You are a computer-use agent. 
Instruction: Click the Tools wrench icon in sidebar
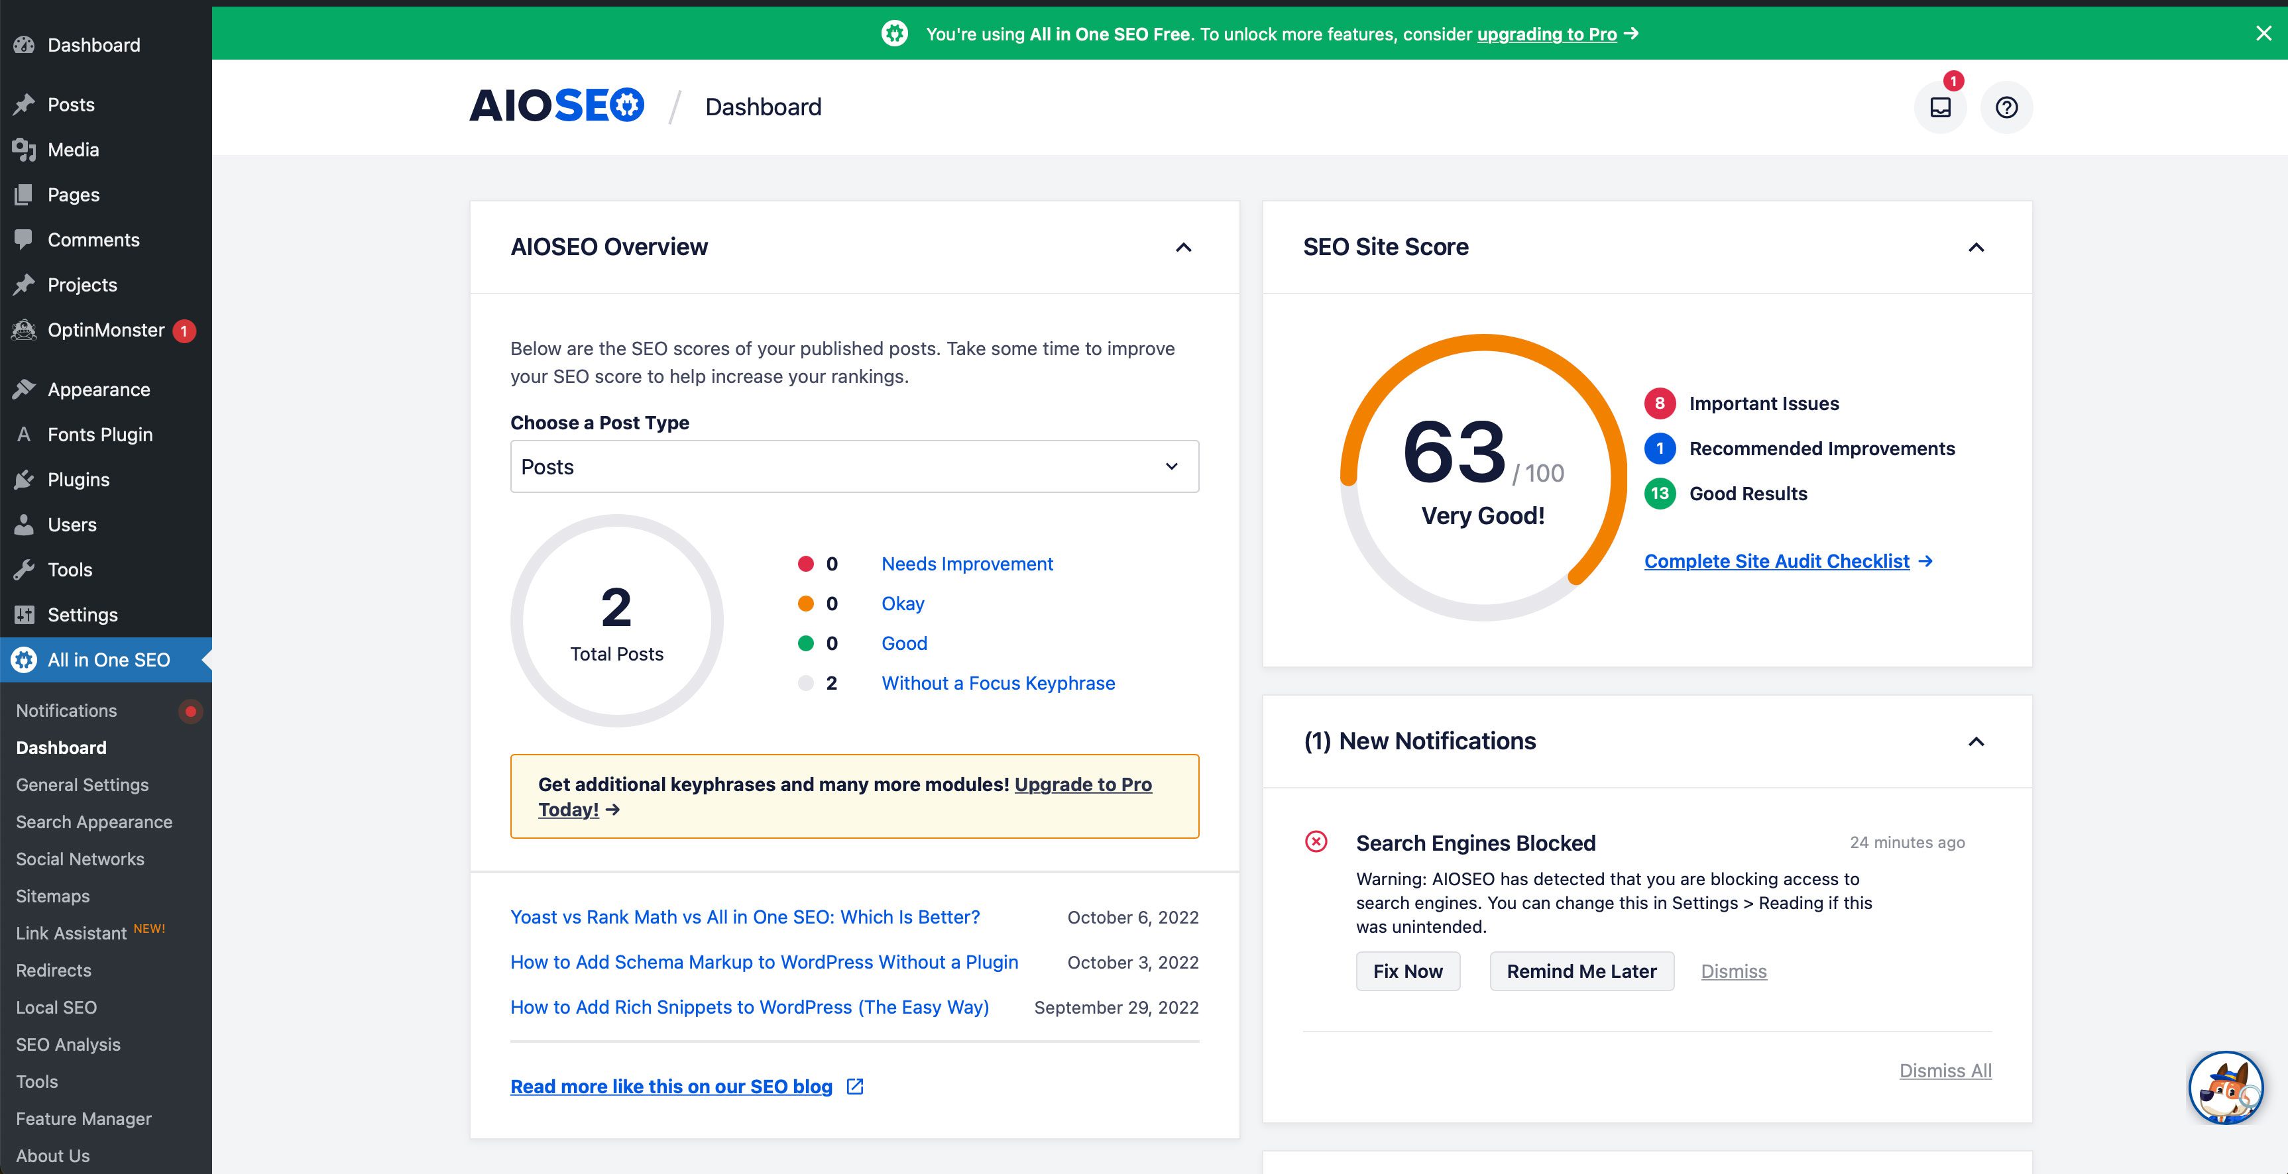point(24,569)
